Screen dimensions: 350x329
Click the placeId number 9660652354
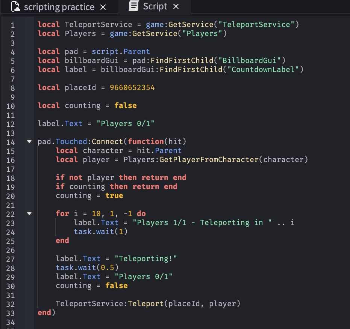[132, 87]
